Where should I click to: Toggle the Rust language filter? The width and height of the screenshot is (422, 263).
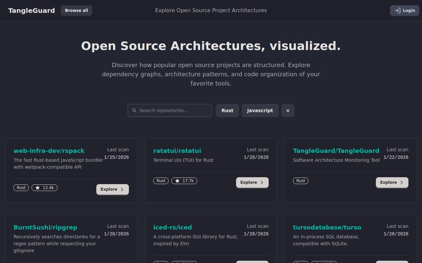pyautogui.click(x=227, y=110)
